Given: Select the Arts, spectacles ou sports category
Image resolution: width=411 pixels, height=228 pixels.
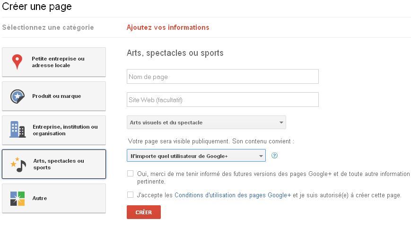Looking at the screenshot, I should (54, 164).
